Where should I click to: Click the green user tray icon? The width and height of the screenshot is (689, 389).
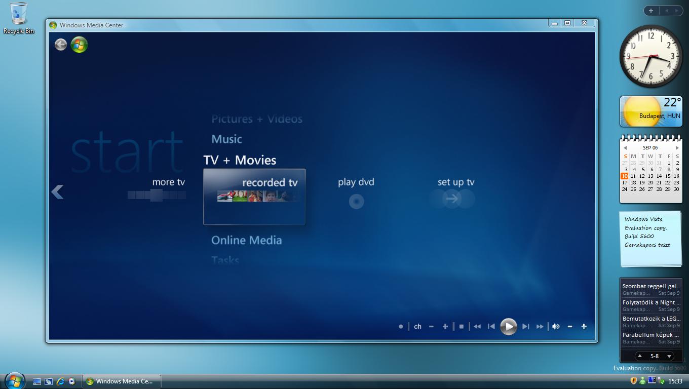642,381
